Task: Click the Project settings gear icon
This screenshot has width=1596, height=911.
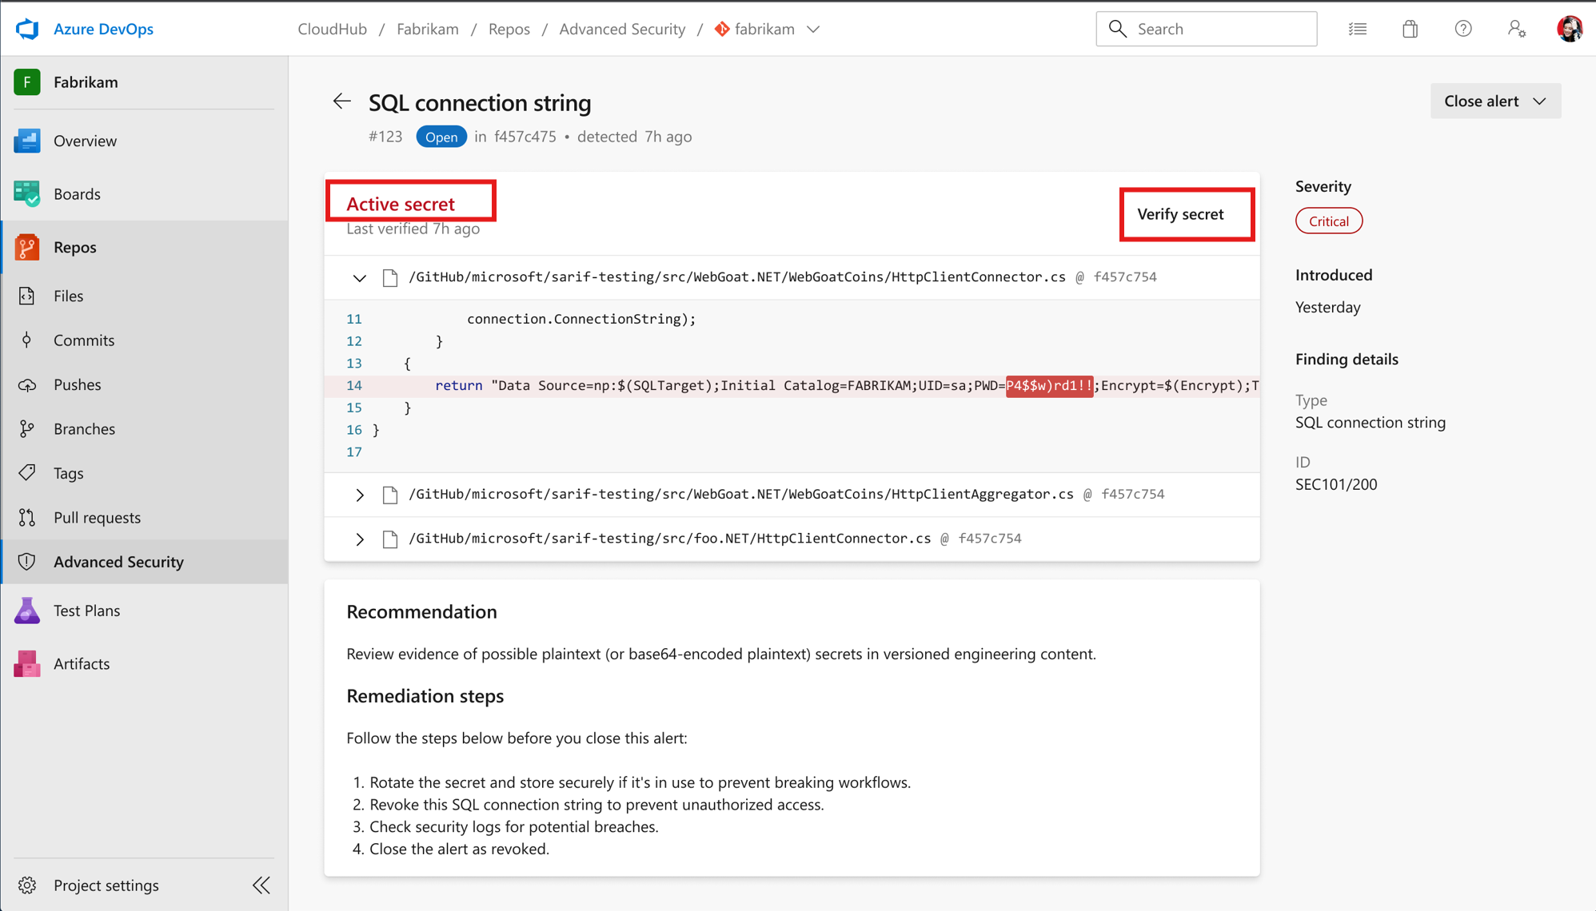Action: [x=27, y=885]
